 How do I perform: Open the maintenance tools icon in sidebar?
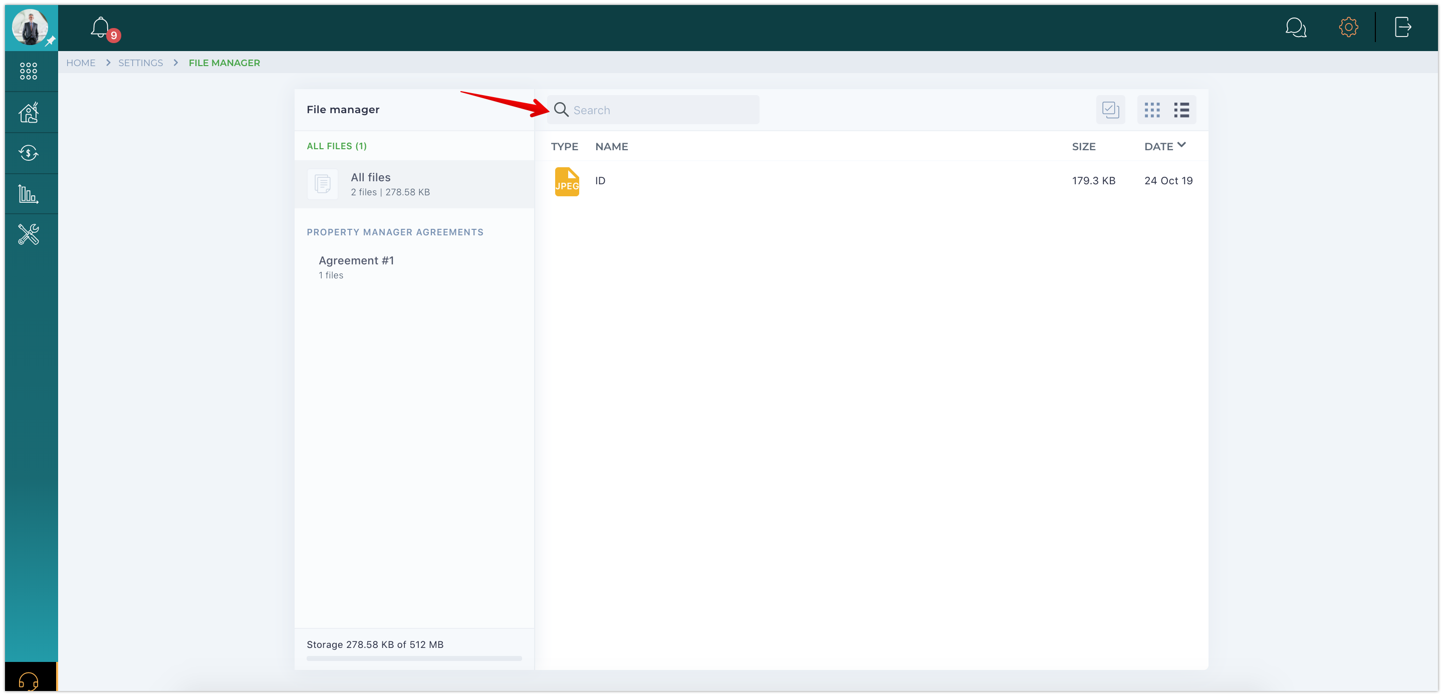coord(29,234)
